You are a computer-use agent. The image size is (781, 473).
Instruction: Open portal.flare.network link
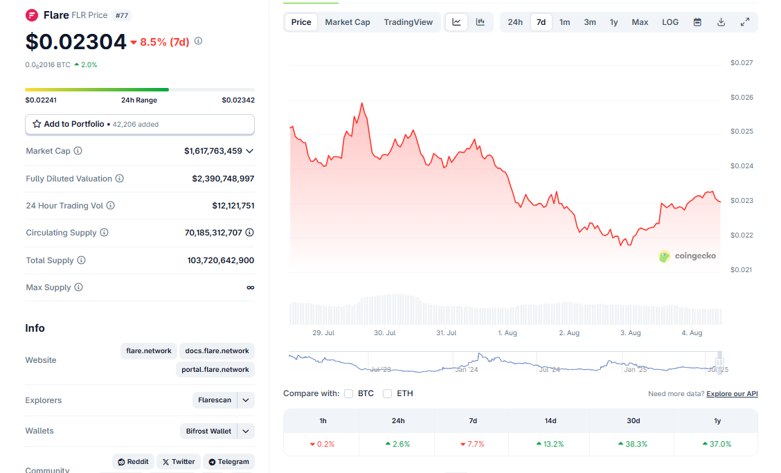(x=215, y=370)
